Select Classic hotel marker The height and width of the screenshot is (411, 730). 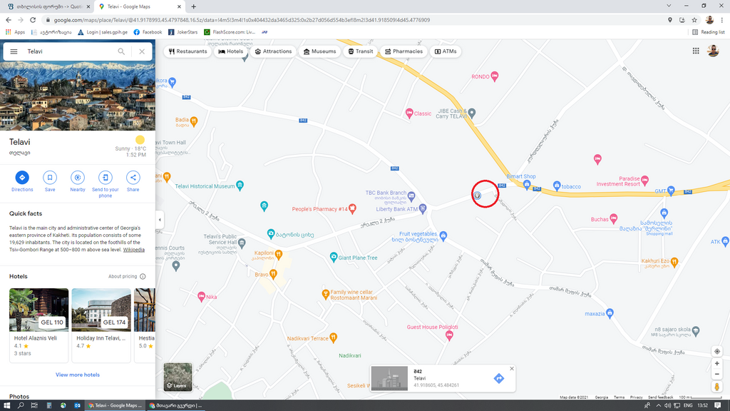(408, 113)
